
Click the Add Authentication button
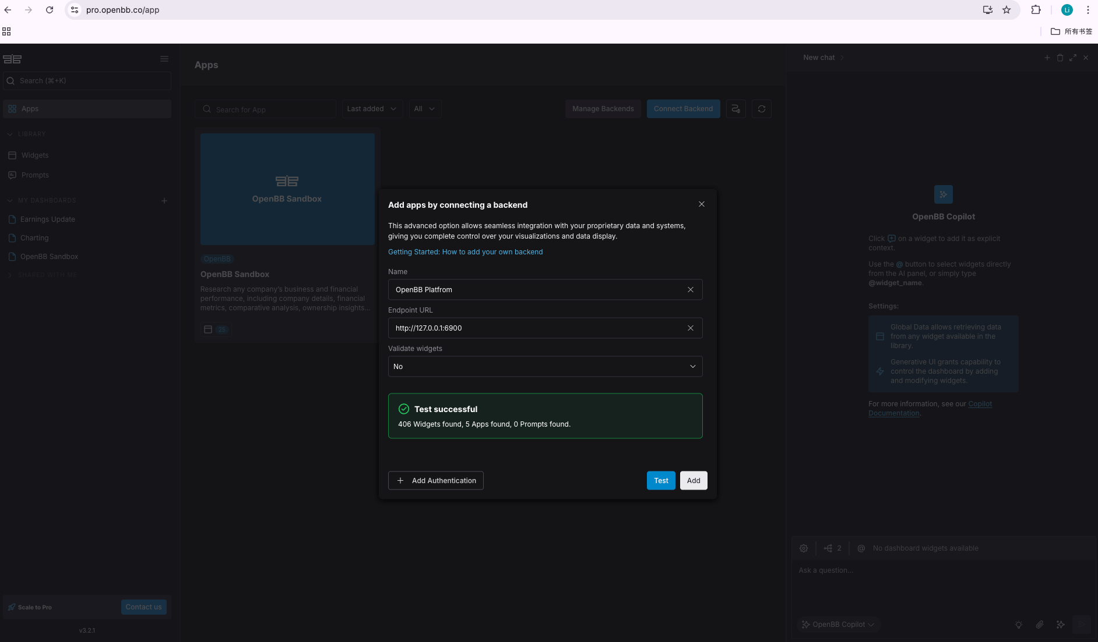435,481
